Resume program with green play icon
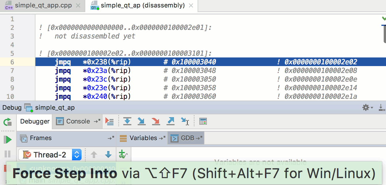This screenshot has height=185, width=386. [x=7, y=140]
